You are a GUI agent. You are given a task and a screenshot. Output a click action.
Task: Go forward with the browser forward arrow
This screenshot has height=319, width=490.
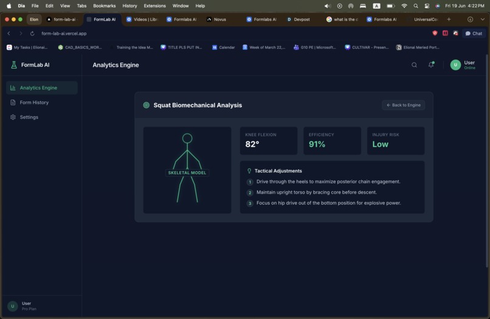point(21,33)
